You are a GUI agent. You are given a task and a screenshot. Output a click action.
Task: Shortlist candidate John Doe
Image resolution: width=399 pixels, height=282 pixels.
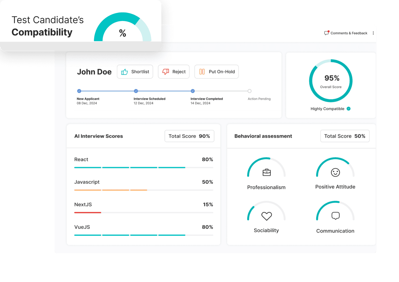(x=135, y=72)
